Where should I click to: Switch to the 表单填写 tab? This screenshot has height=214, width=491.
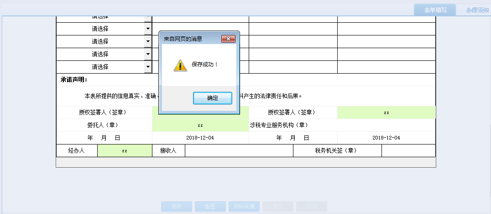[x=434, y=10]
